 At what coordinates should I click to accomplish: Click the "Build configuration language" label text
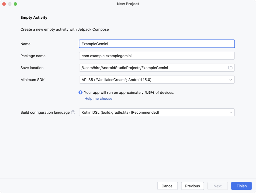[x=45, y=112]
